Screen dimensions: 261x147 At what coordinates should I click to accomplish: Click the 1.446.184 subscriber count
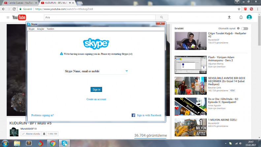(52, 134)
